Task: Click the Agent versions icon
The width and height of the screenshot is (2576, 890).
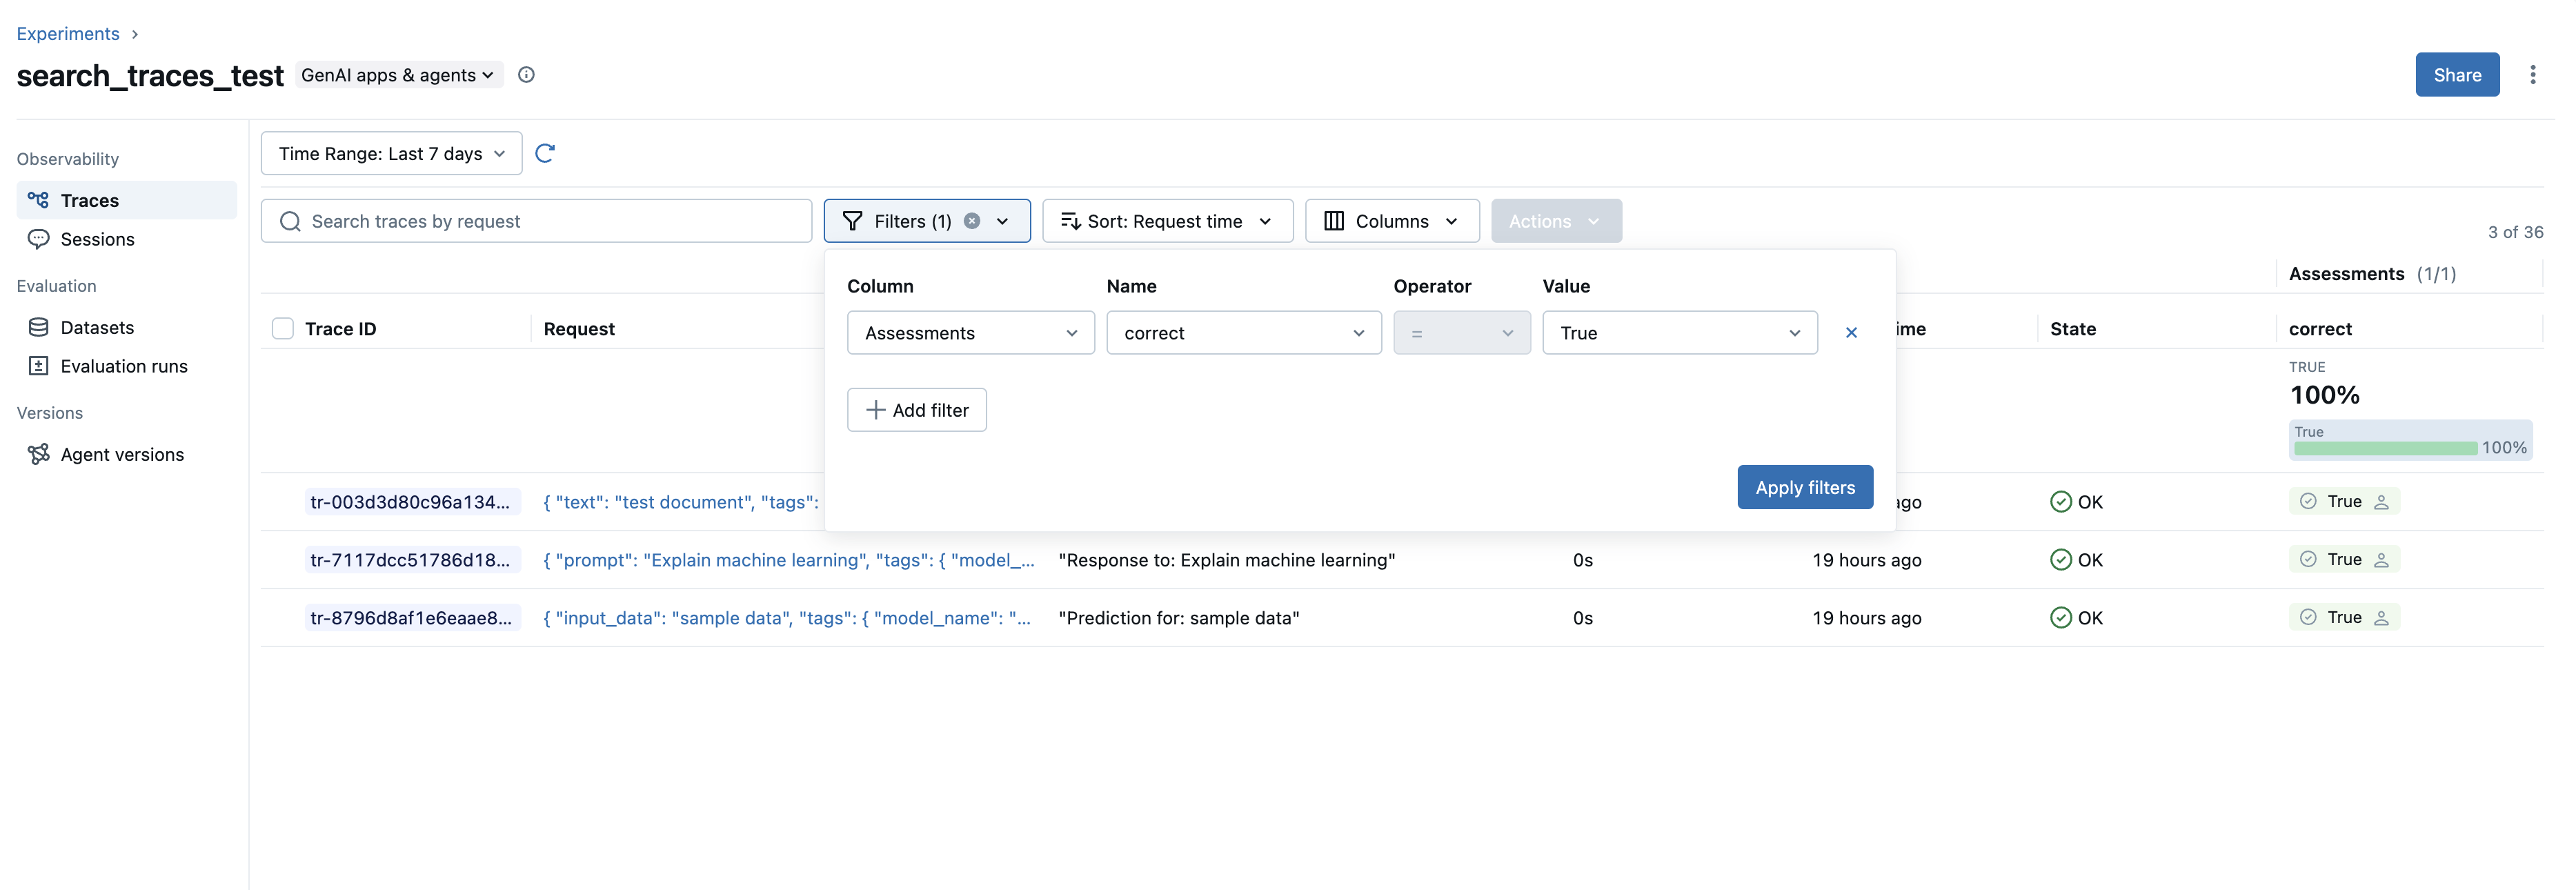Action: click(38, 453)
